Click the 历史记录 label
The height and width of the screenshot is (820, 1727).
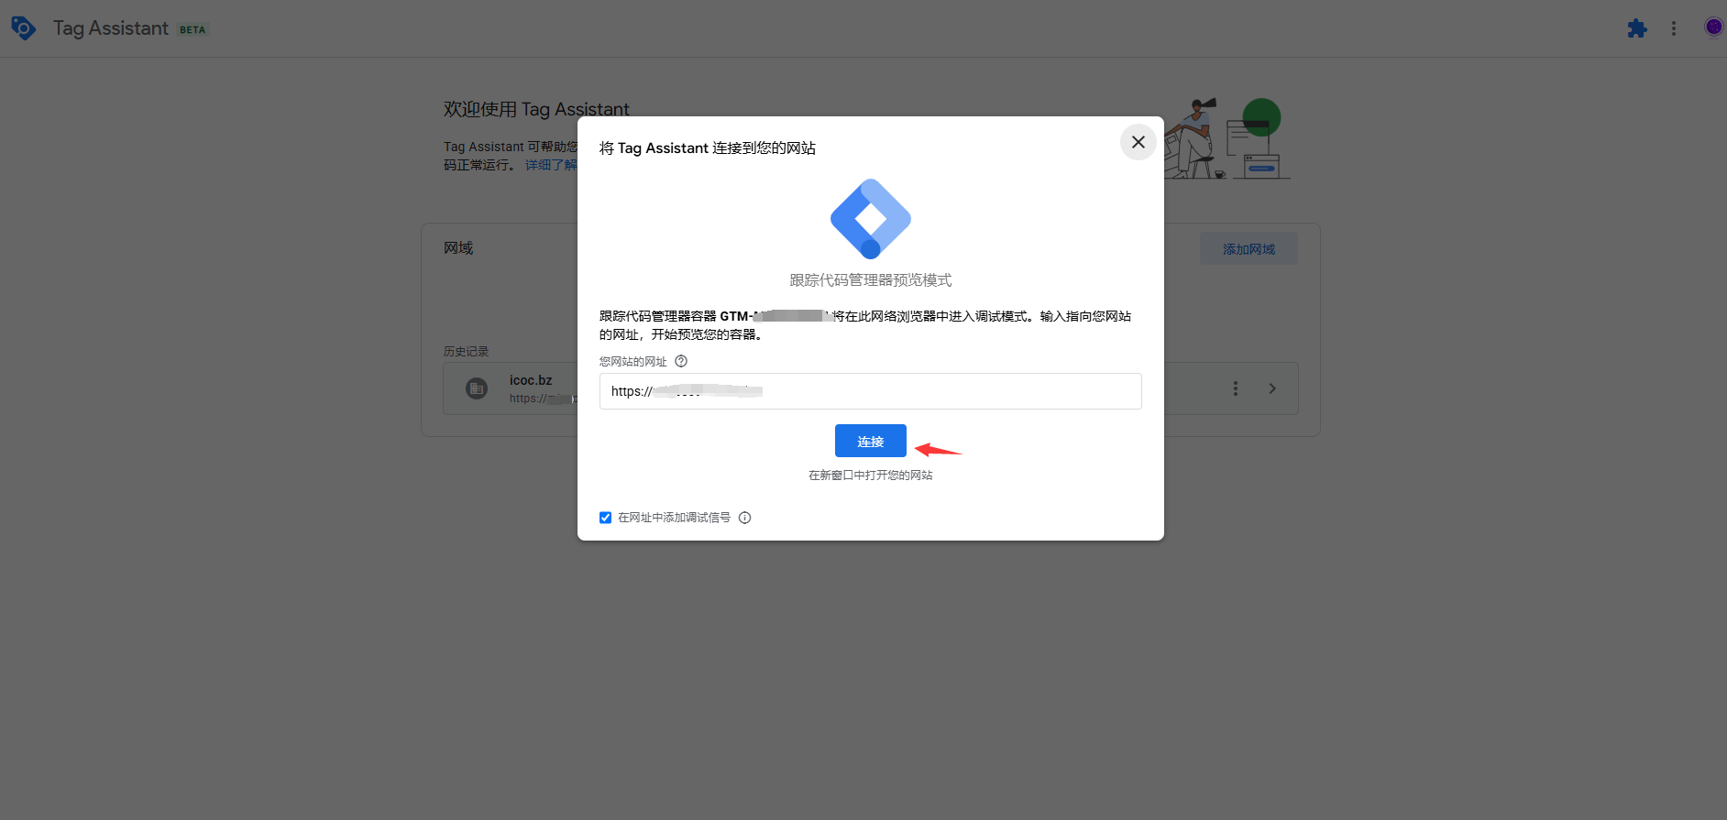(467, 352)
